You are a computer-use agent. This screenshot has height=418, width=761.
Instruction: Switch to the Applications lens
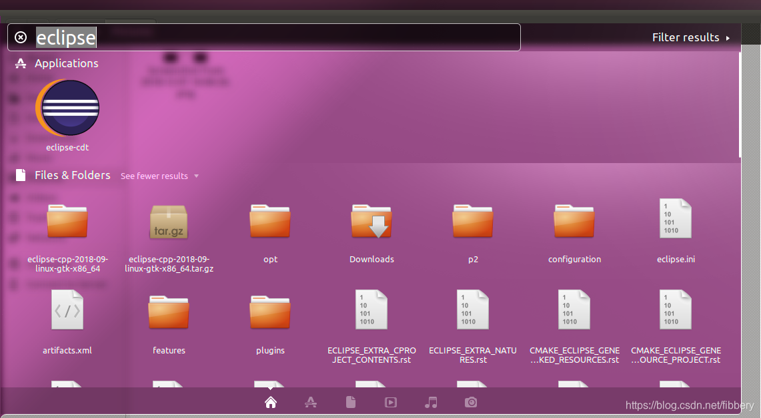pyautogui.click(x=311, y=402)
